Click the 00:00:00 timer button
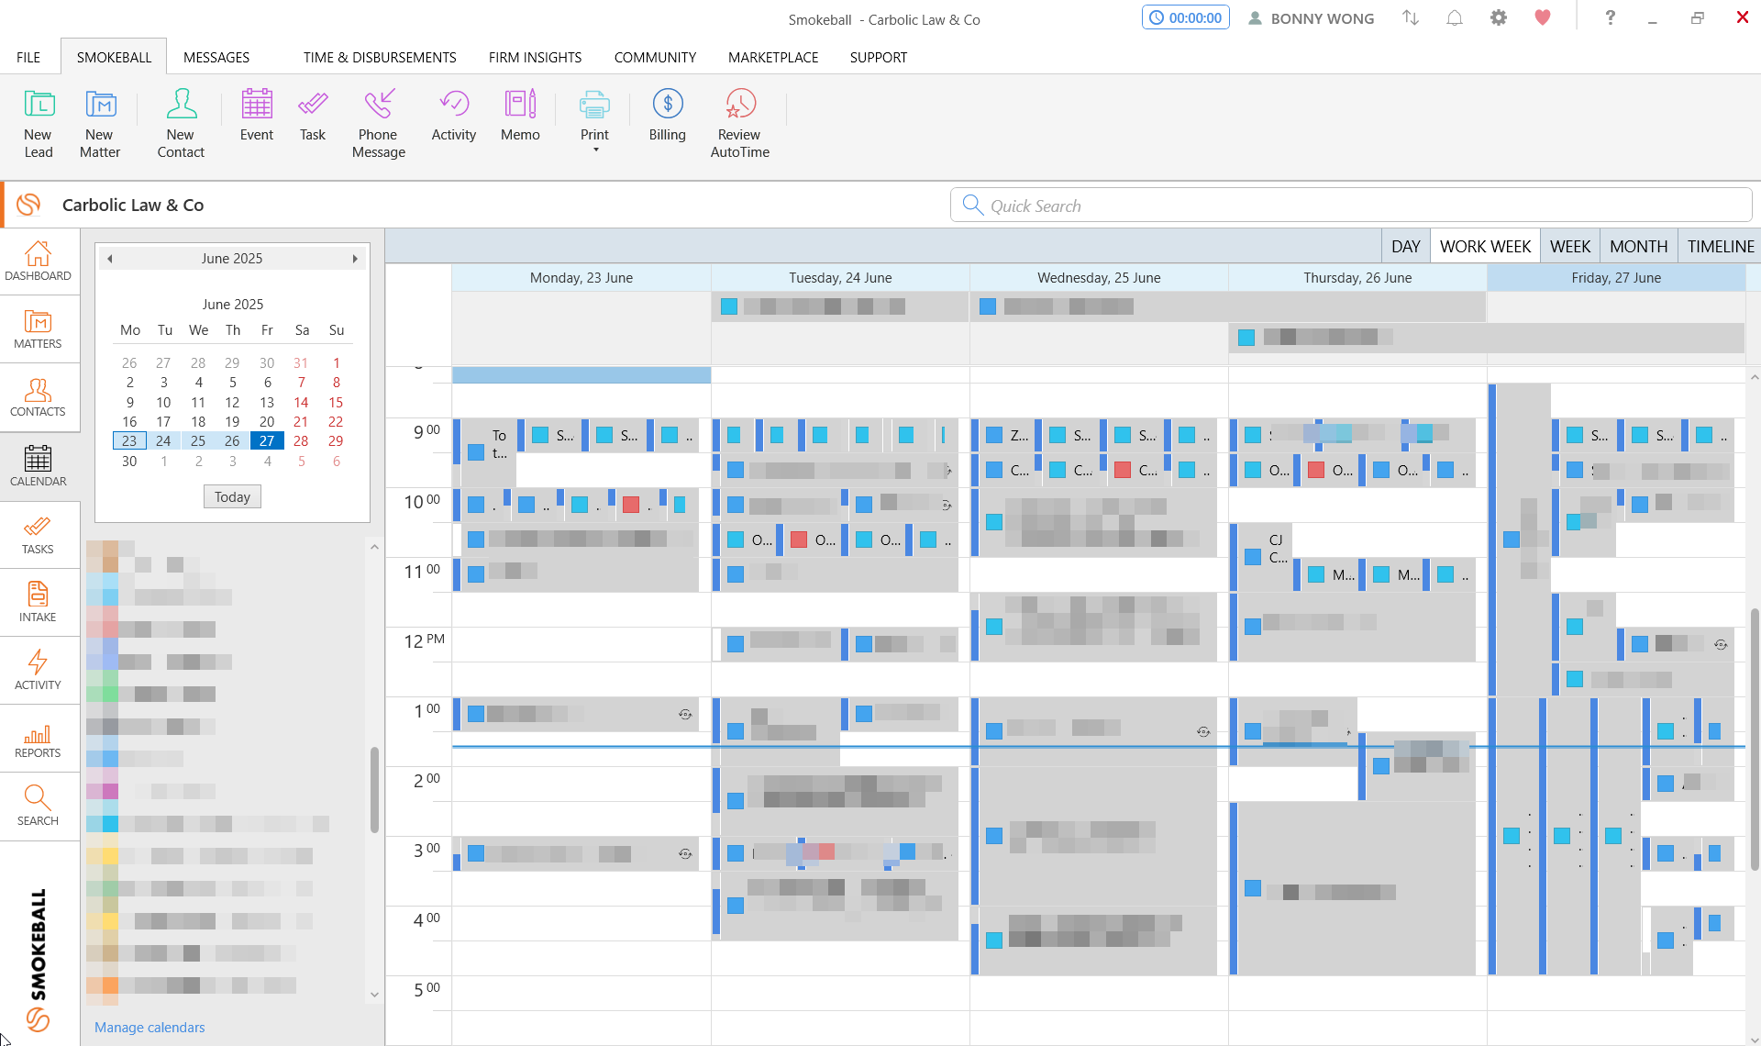 click(1186, 17)
